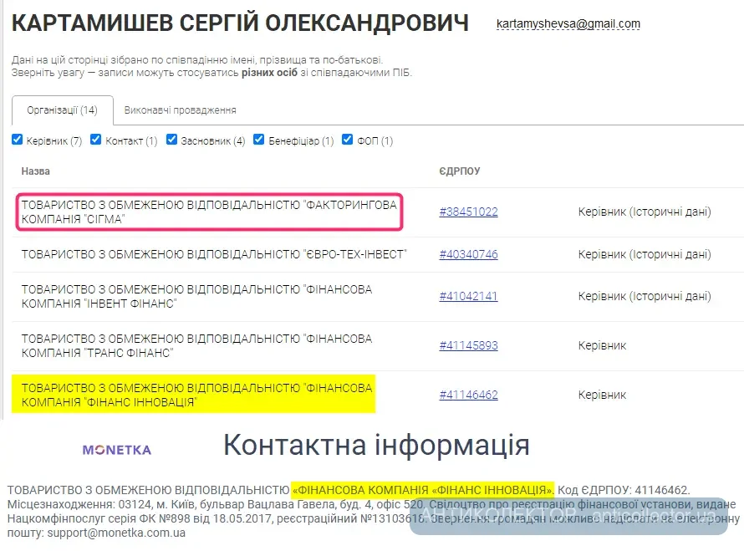
Task: Follow the #40340746 code link
Action: [x=468, y=253]
